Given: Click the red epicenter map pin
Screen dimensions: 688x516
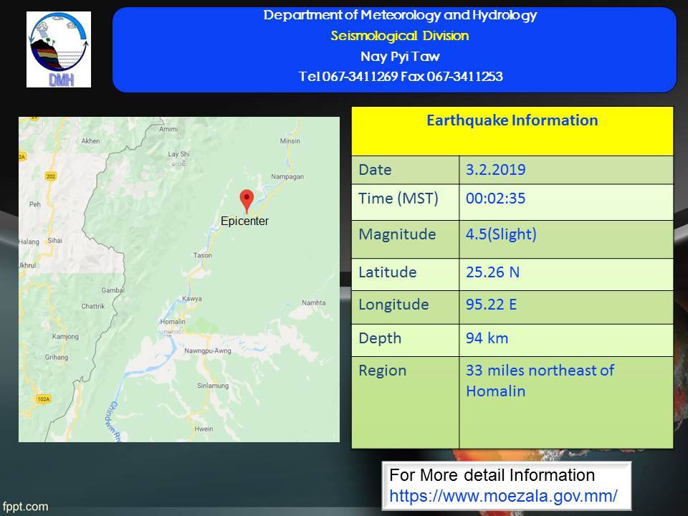Looking at the screenshot, I should point(247,201).
